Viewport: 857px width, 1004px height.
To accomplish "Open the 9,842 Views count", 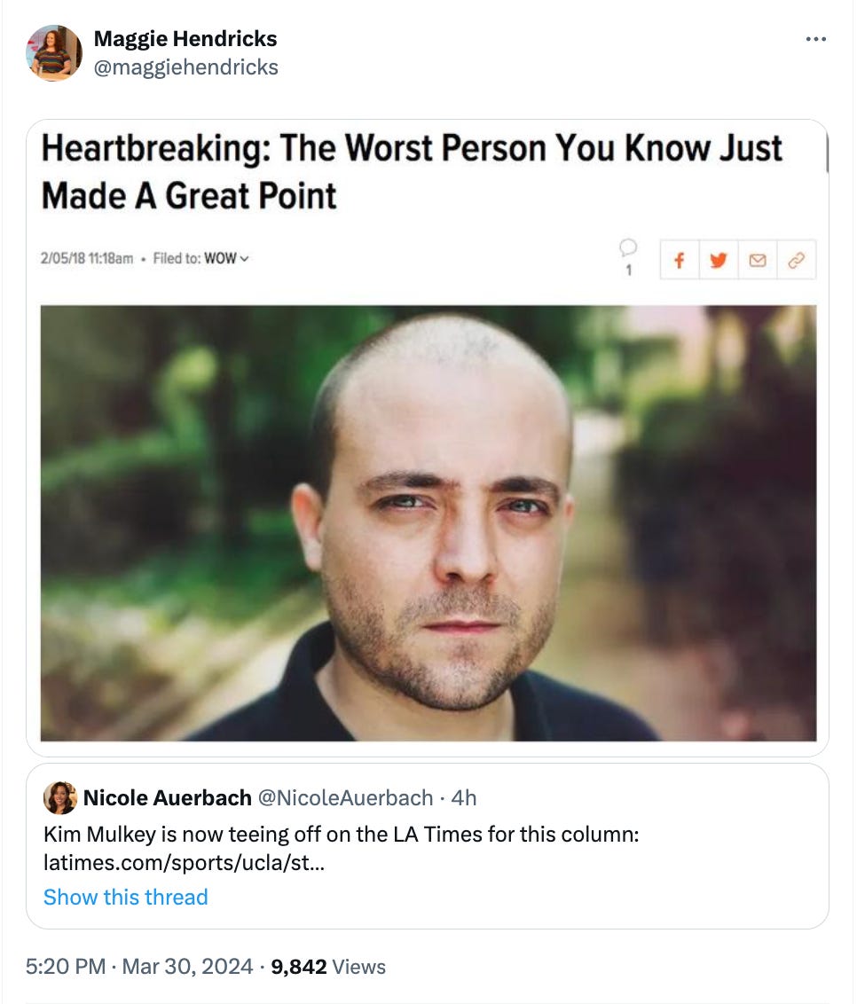I will [x=328, y=966].
